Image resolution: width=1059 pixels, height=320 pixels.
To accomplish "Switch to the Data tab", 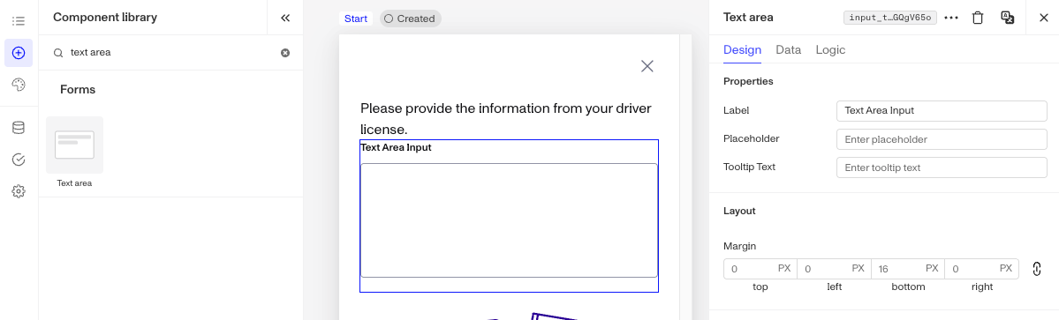I will (x=788, y=50).
